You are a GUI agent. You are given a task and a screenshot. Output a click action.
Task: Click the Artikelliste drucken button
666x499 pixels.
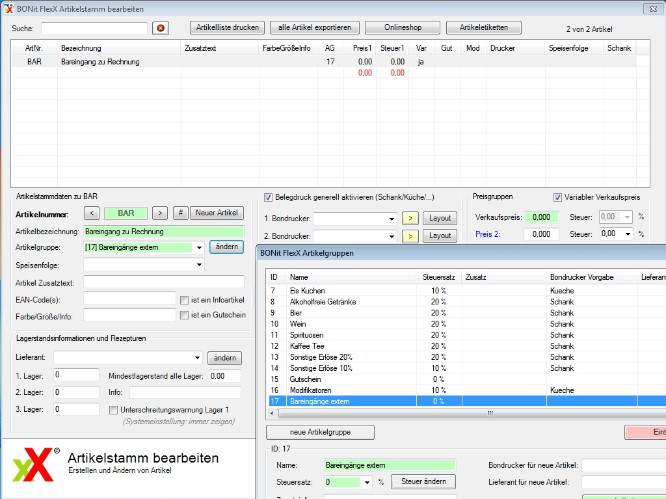pos(227,27)
